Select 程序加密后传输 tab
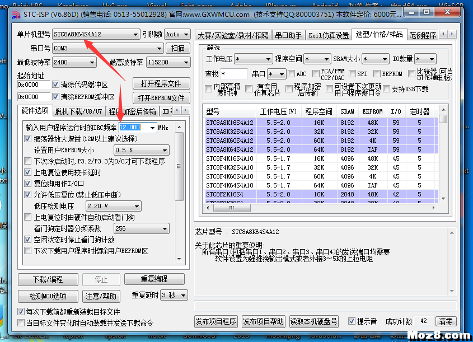 tap(132, 111)
